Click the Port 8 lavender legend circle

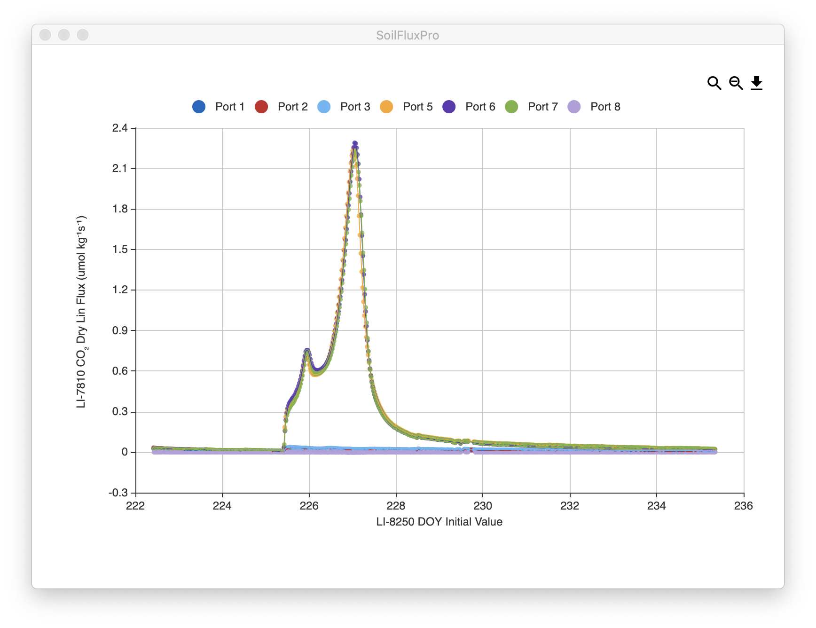574,107
